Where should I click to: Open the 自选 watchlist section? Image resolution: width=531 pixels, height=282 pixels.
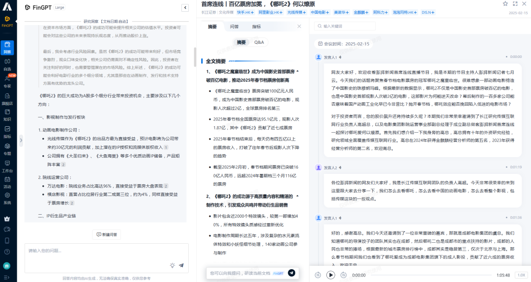[x=7, y=65]
